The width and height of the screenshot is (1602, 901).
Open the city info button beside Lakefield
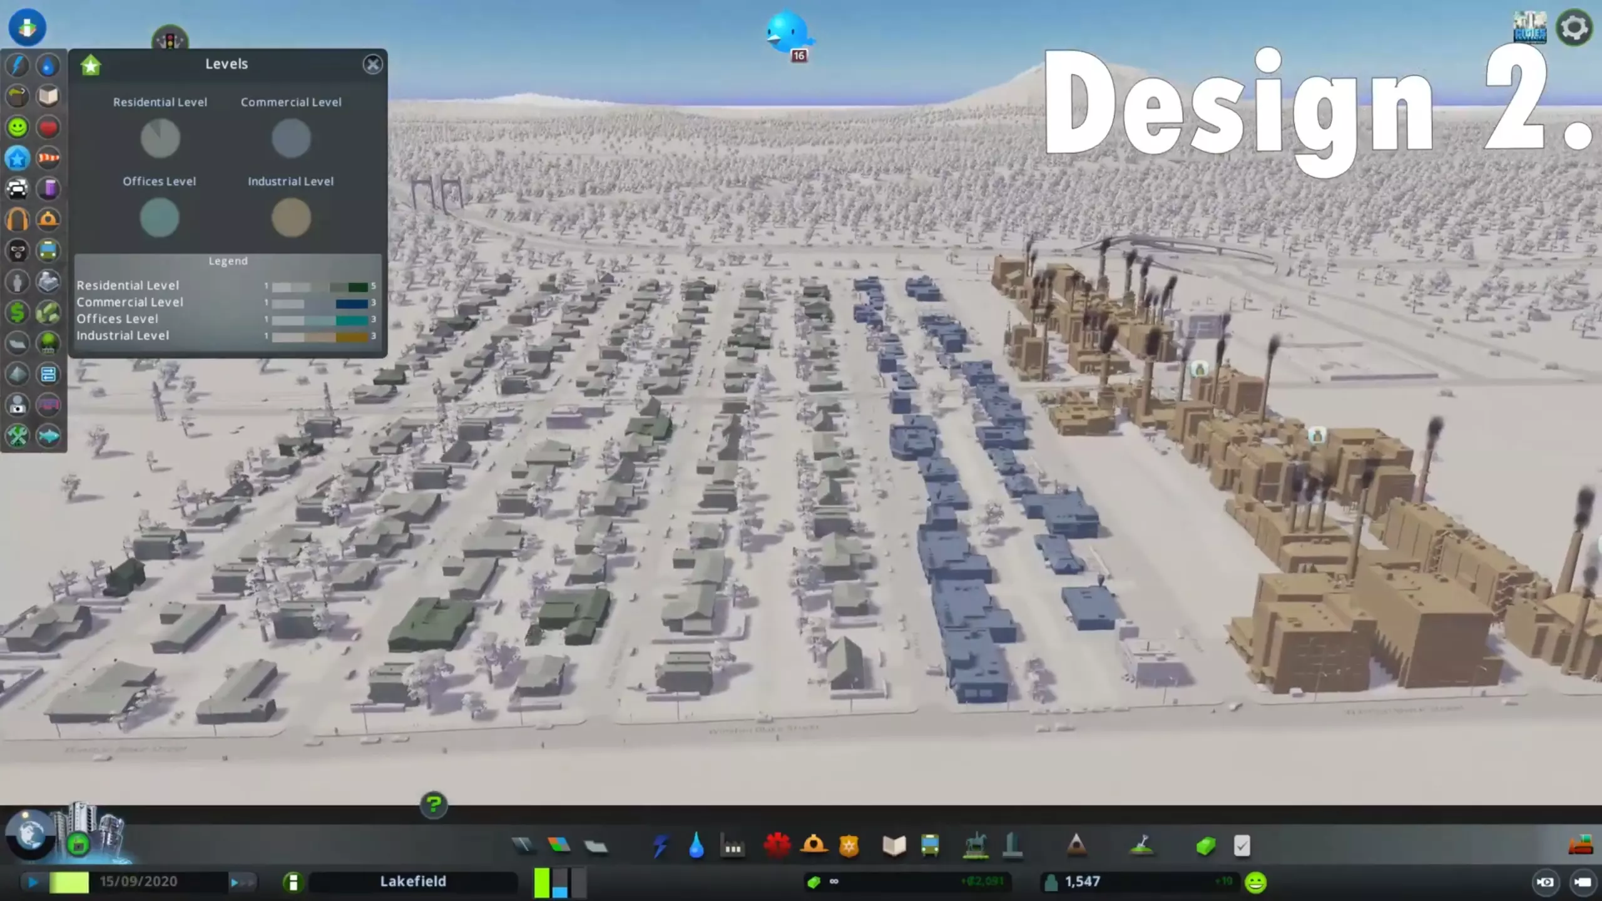(x=292, y=882)
